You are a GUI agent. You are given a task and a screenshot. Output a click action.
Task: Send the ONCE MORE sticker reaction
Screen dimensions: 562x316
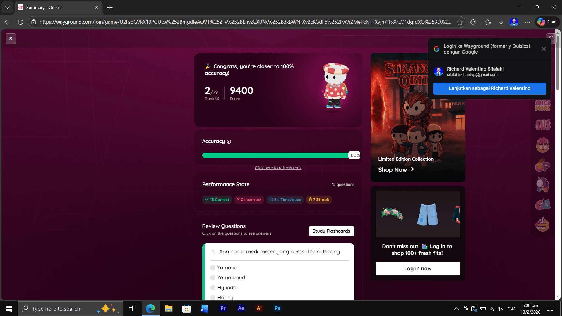(x=543, y=105)
